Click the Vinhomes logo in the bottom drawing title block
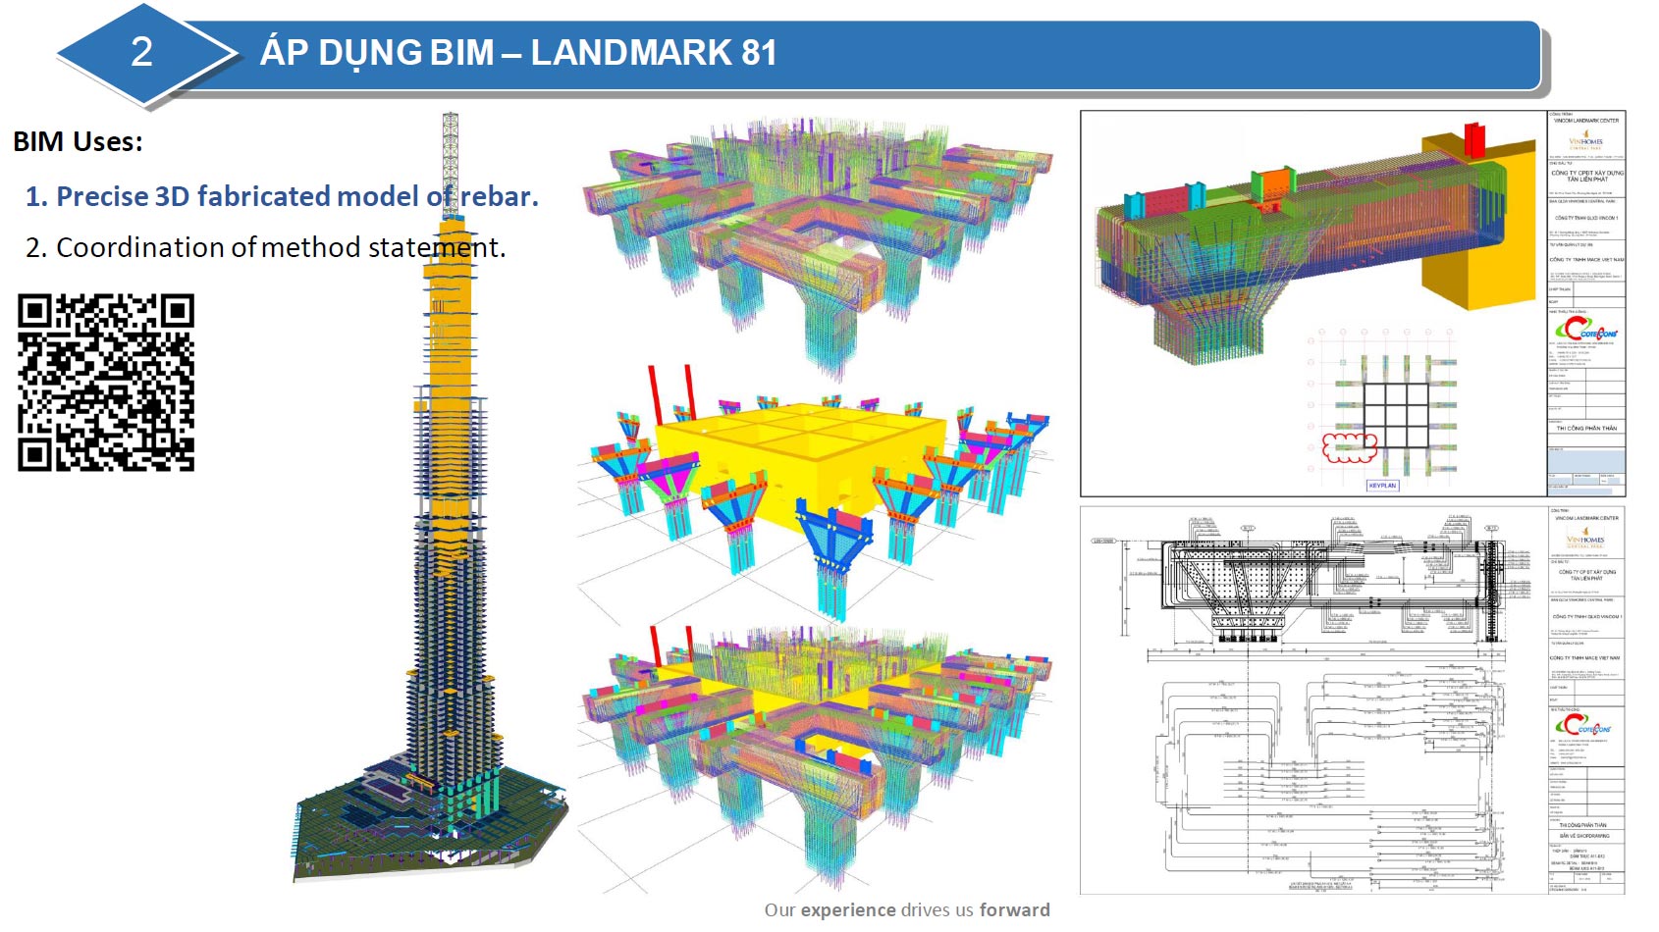The image size is (1659, 932). point(1585,539)
